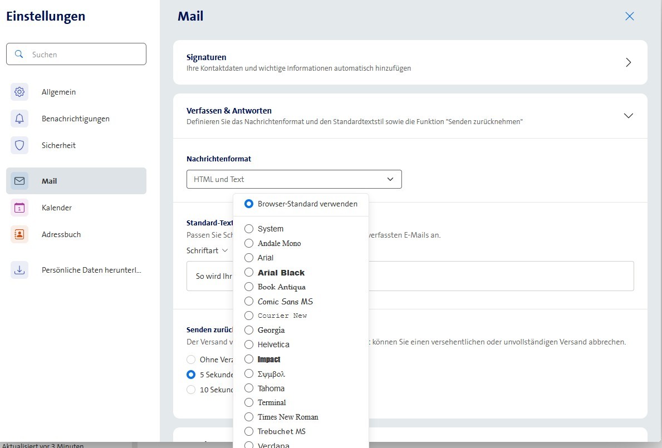The width and height of the screenshot is (662, 448).
Task: Click the contact icon for Adressbuch
Action: pyautogui.click(x=19, y=234)
